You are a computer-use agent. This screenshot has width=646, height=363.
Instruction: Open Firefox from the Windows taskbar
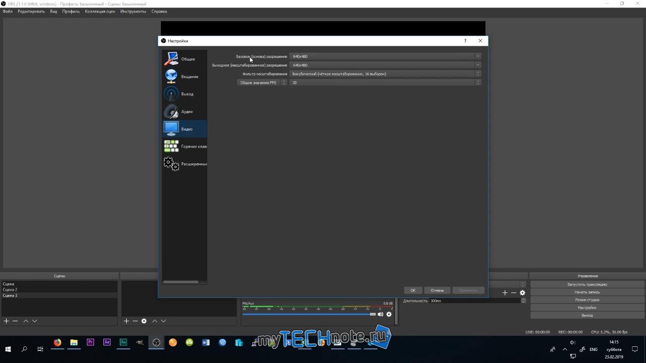point(58,342)
